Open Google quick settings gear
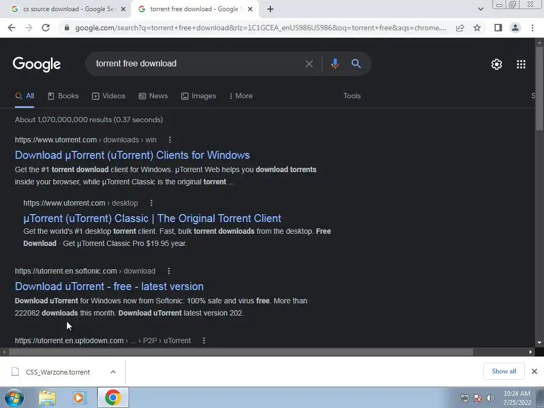 point(497,64)
